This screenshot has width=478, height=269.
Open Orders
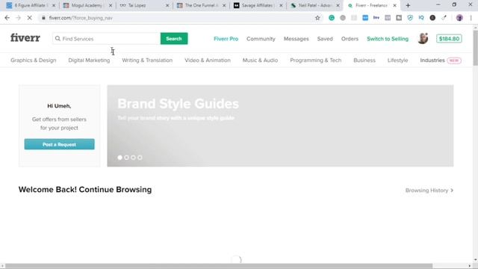tap(350, 39)
